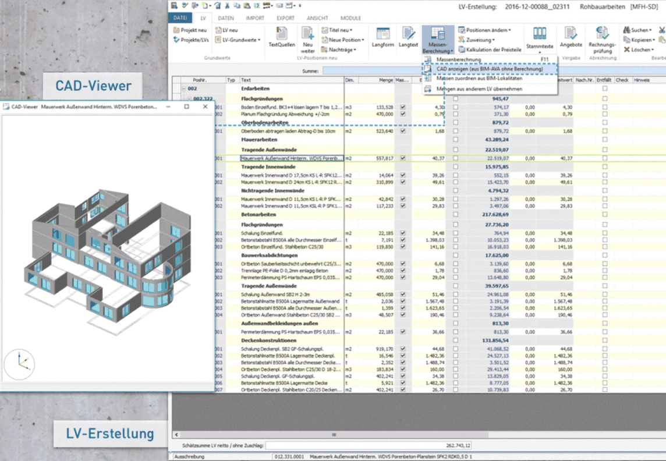The height and width of the screenshot is (461, 666).
Task: Switch to the EXPORT ribbon tab
Action: pyautogui.click(x=285, y=18)
